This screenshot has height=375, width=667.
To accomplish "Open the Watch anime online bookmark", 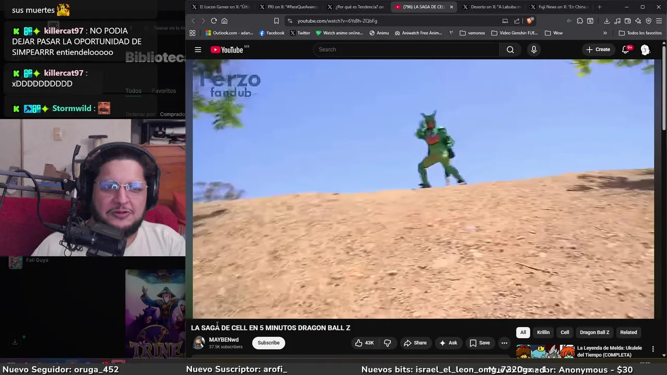I will (339, 33).
